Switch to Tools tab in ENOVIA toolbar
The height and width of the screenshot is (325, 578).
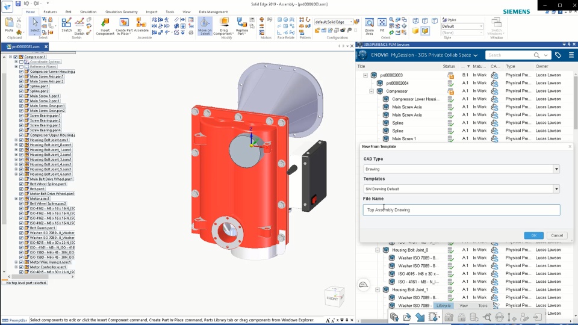482,306
